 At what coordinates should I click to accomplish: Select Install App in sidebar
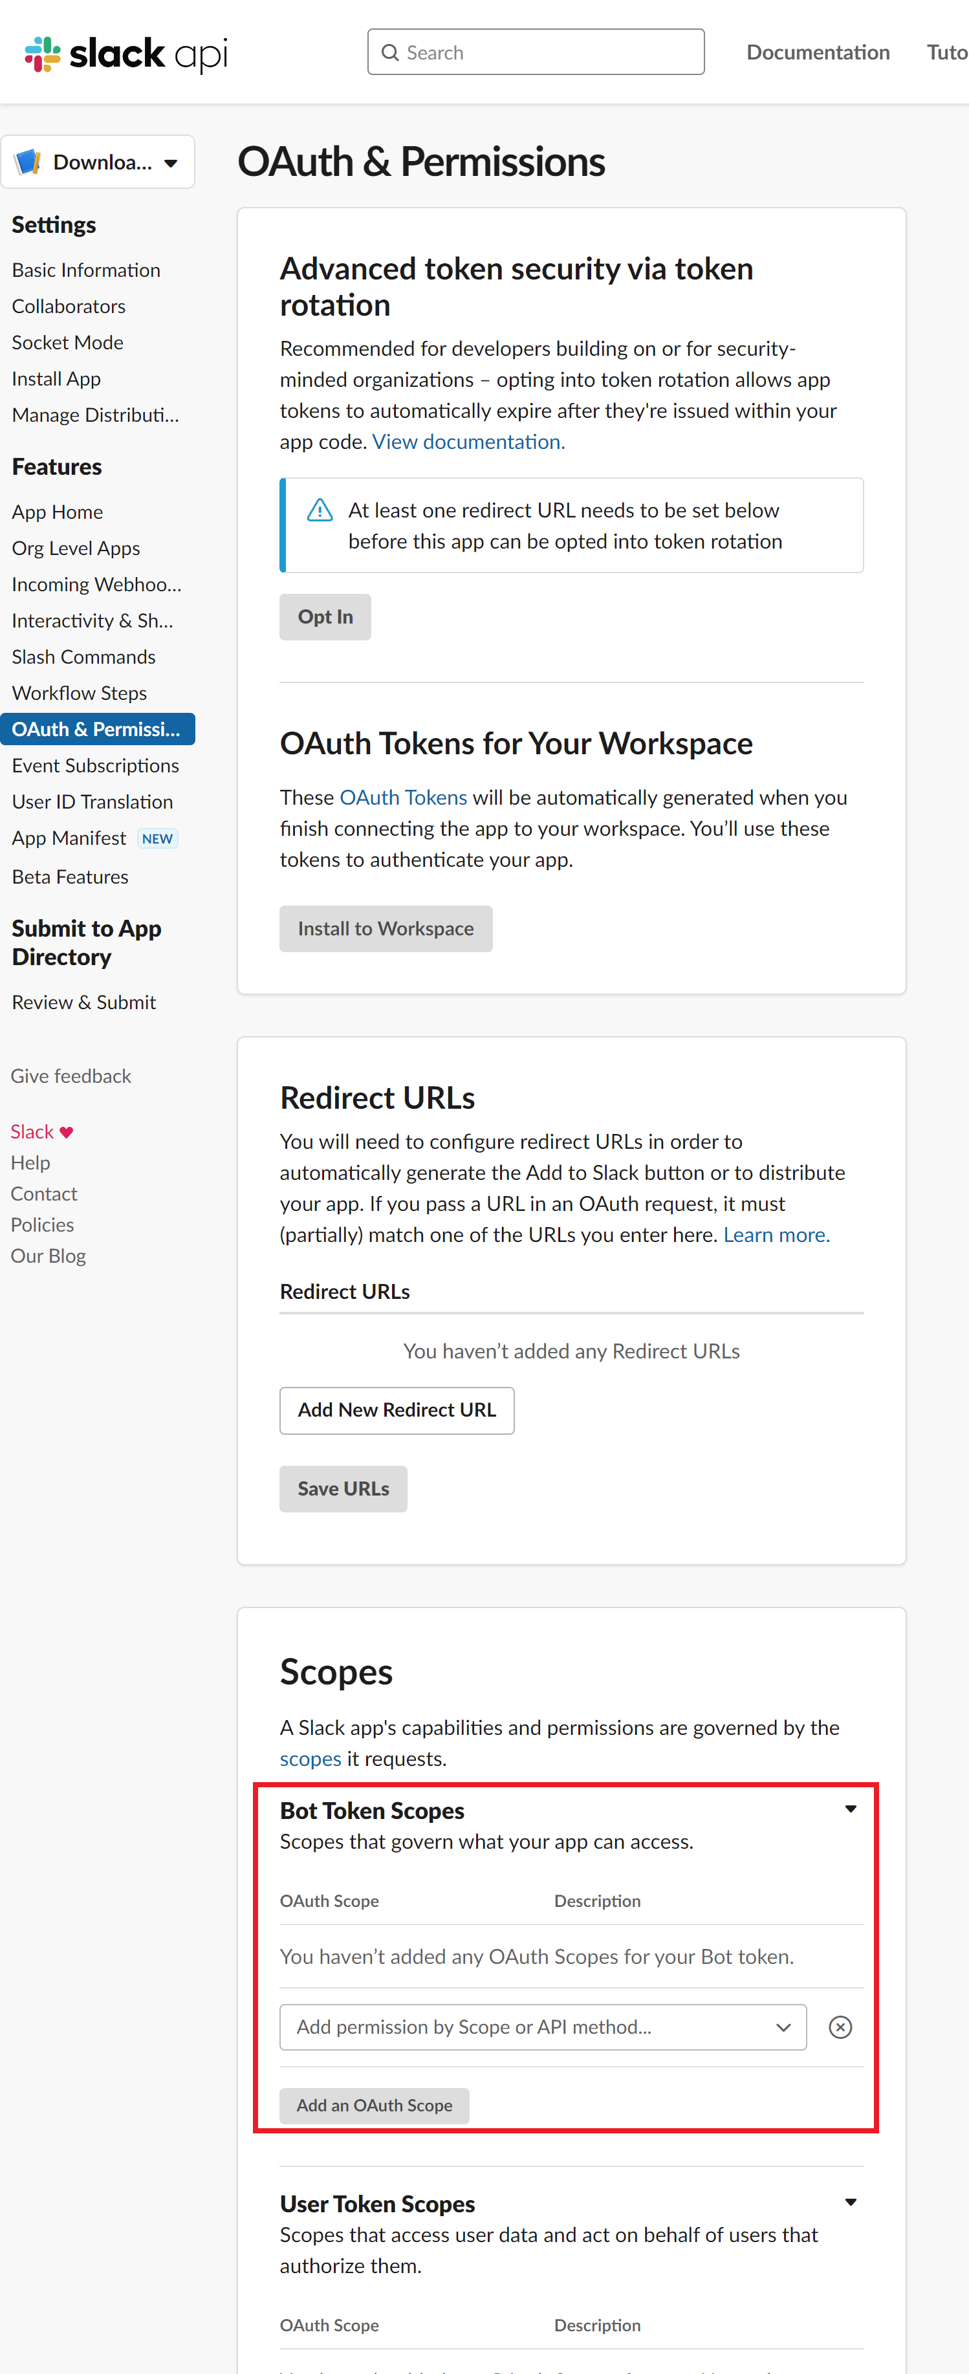[56, 379]
